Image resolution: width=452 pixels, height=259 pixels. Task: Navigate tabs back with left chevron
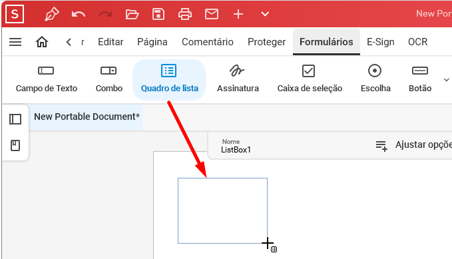[x=69, y=42]
